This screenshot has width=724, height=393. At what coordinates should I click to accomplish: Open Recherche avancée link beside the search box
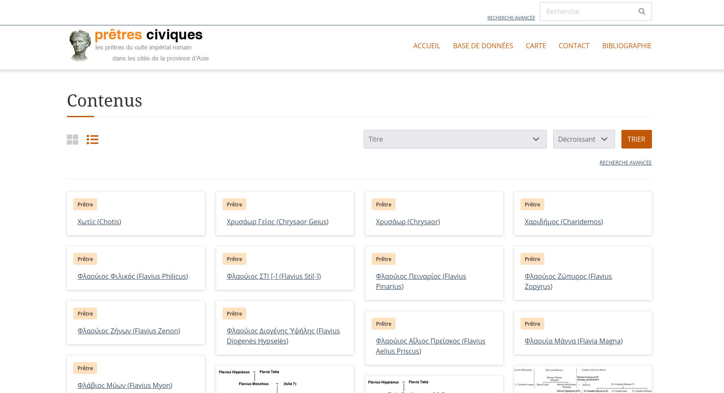tap(511, 18)
